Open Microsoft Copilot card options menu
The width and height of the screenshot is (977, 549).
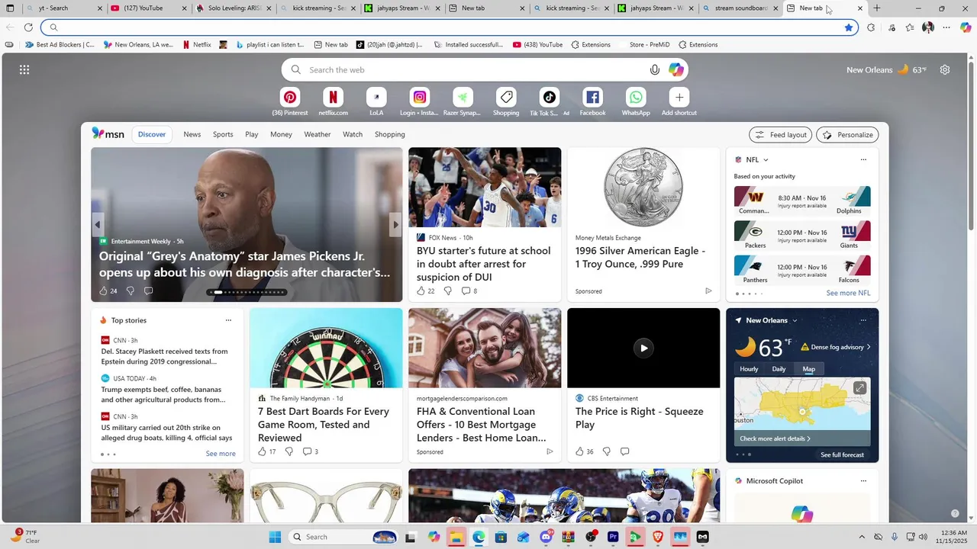(863, 481)
